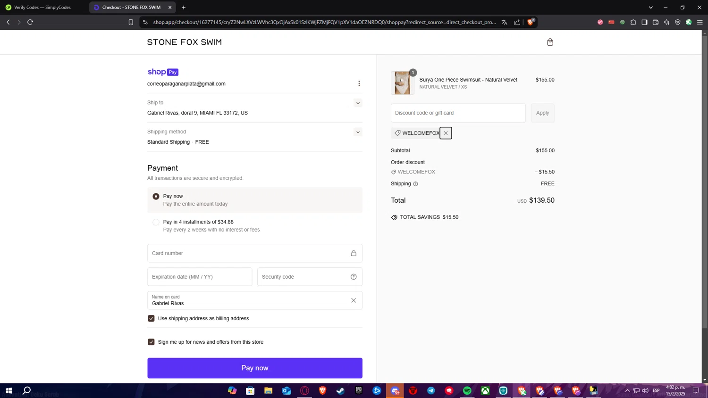Click the correoparaganarplata@gmail.com account email
This screenshot has height=398, width=708.
[x=186, y=84]
